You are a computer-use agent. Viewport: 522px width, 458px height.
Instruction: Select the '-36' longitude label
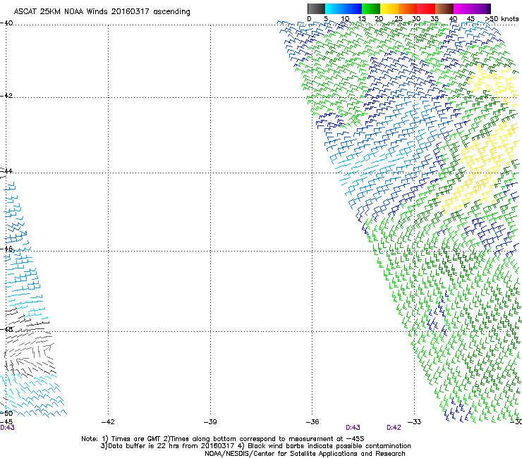click(312, 422)
